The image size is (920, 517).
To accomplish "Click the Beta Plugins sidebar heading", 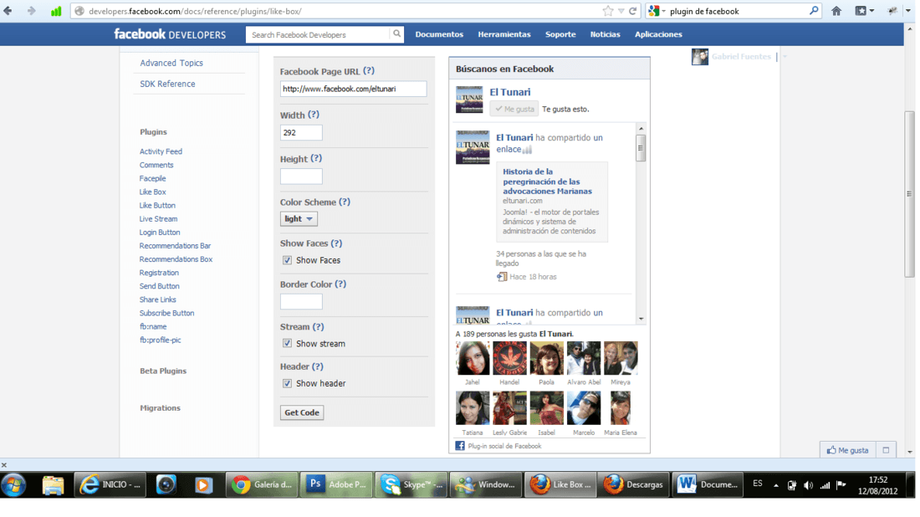I will click(x=163, y=371).
